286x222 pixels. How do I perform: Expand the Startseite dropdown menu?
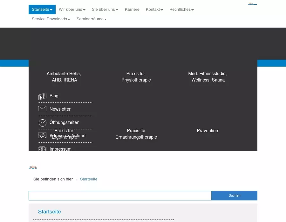[42, 10]
